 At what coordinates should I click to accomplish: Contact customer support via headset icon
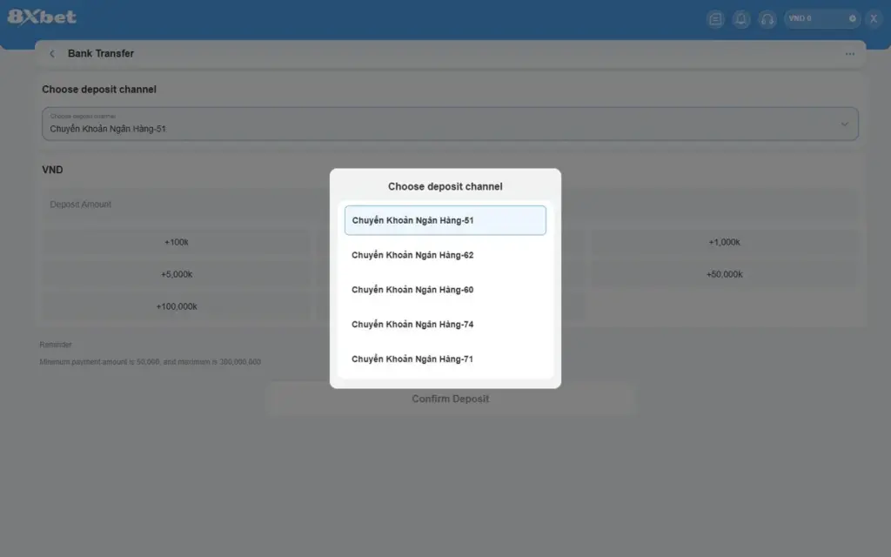pos(767,19)
